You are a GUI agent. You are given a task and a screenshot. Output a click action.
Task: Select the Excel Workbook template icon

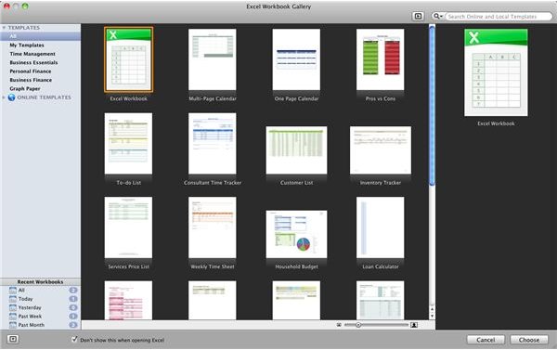pyautogui.click(x=129, y=59)
